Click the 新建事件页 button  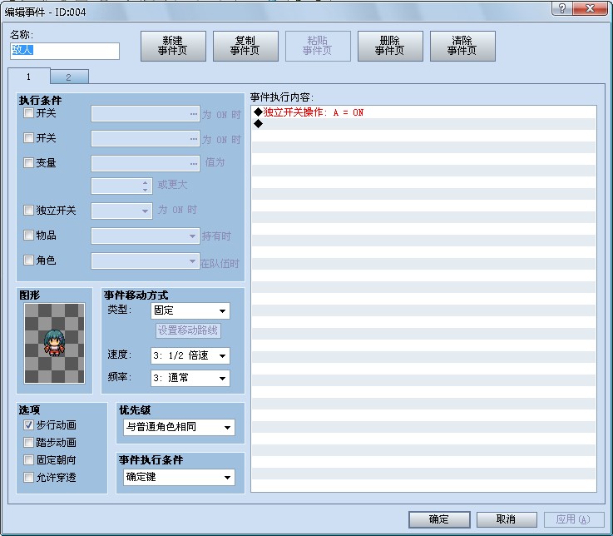(x=173, y=46)
